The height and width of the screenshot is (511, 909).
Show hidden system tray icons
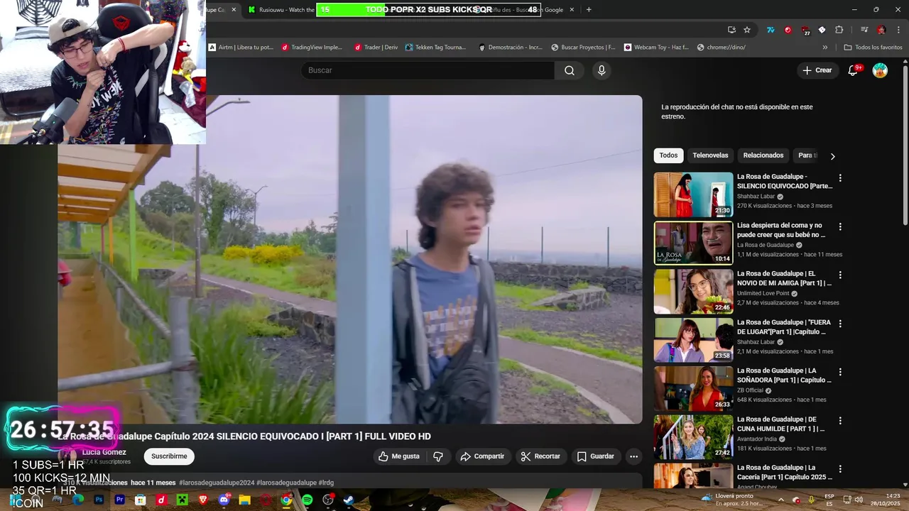coord(781,500)
